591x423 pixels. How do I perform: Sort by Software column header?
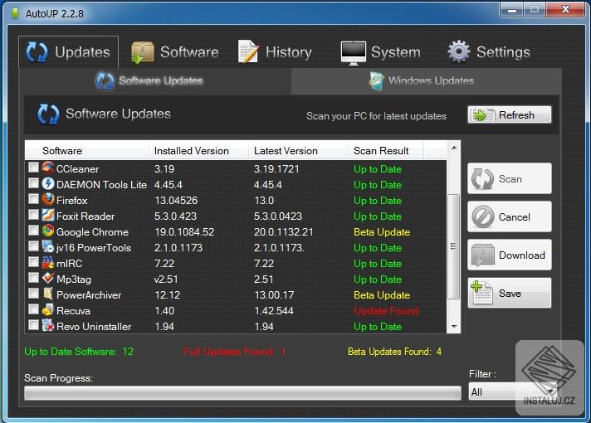coord(87,151)
